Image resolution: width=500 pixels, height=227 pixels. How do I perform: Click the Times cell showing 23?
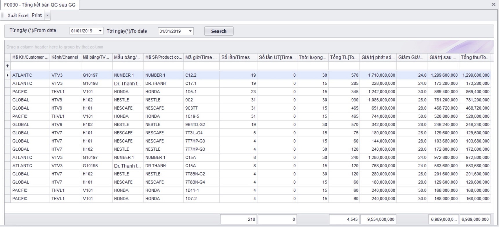[x=238, y=92]
